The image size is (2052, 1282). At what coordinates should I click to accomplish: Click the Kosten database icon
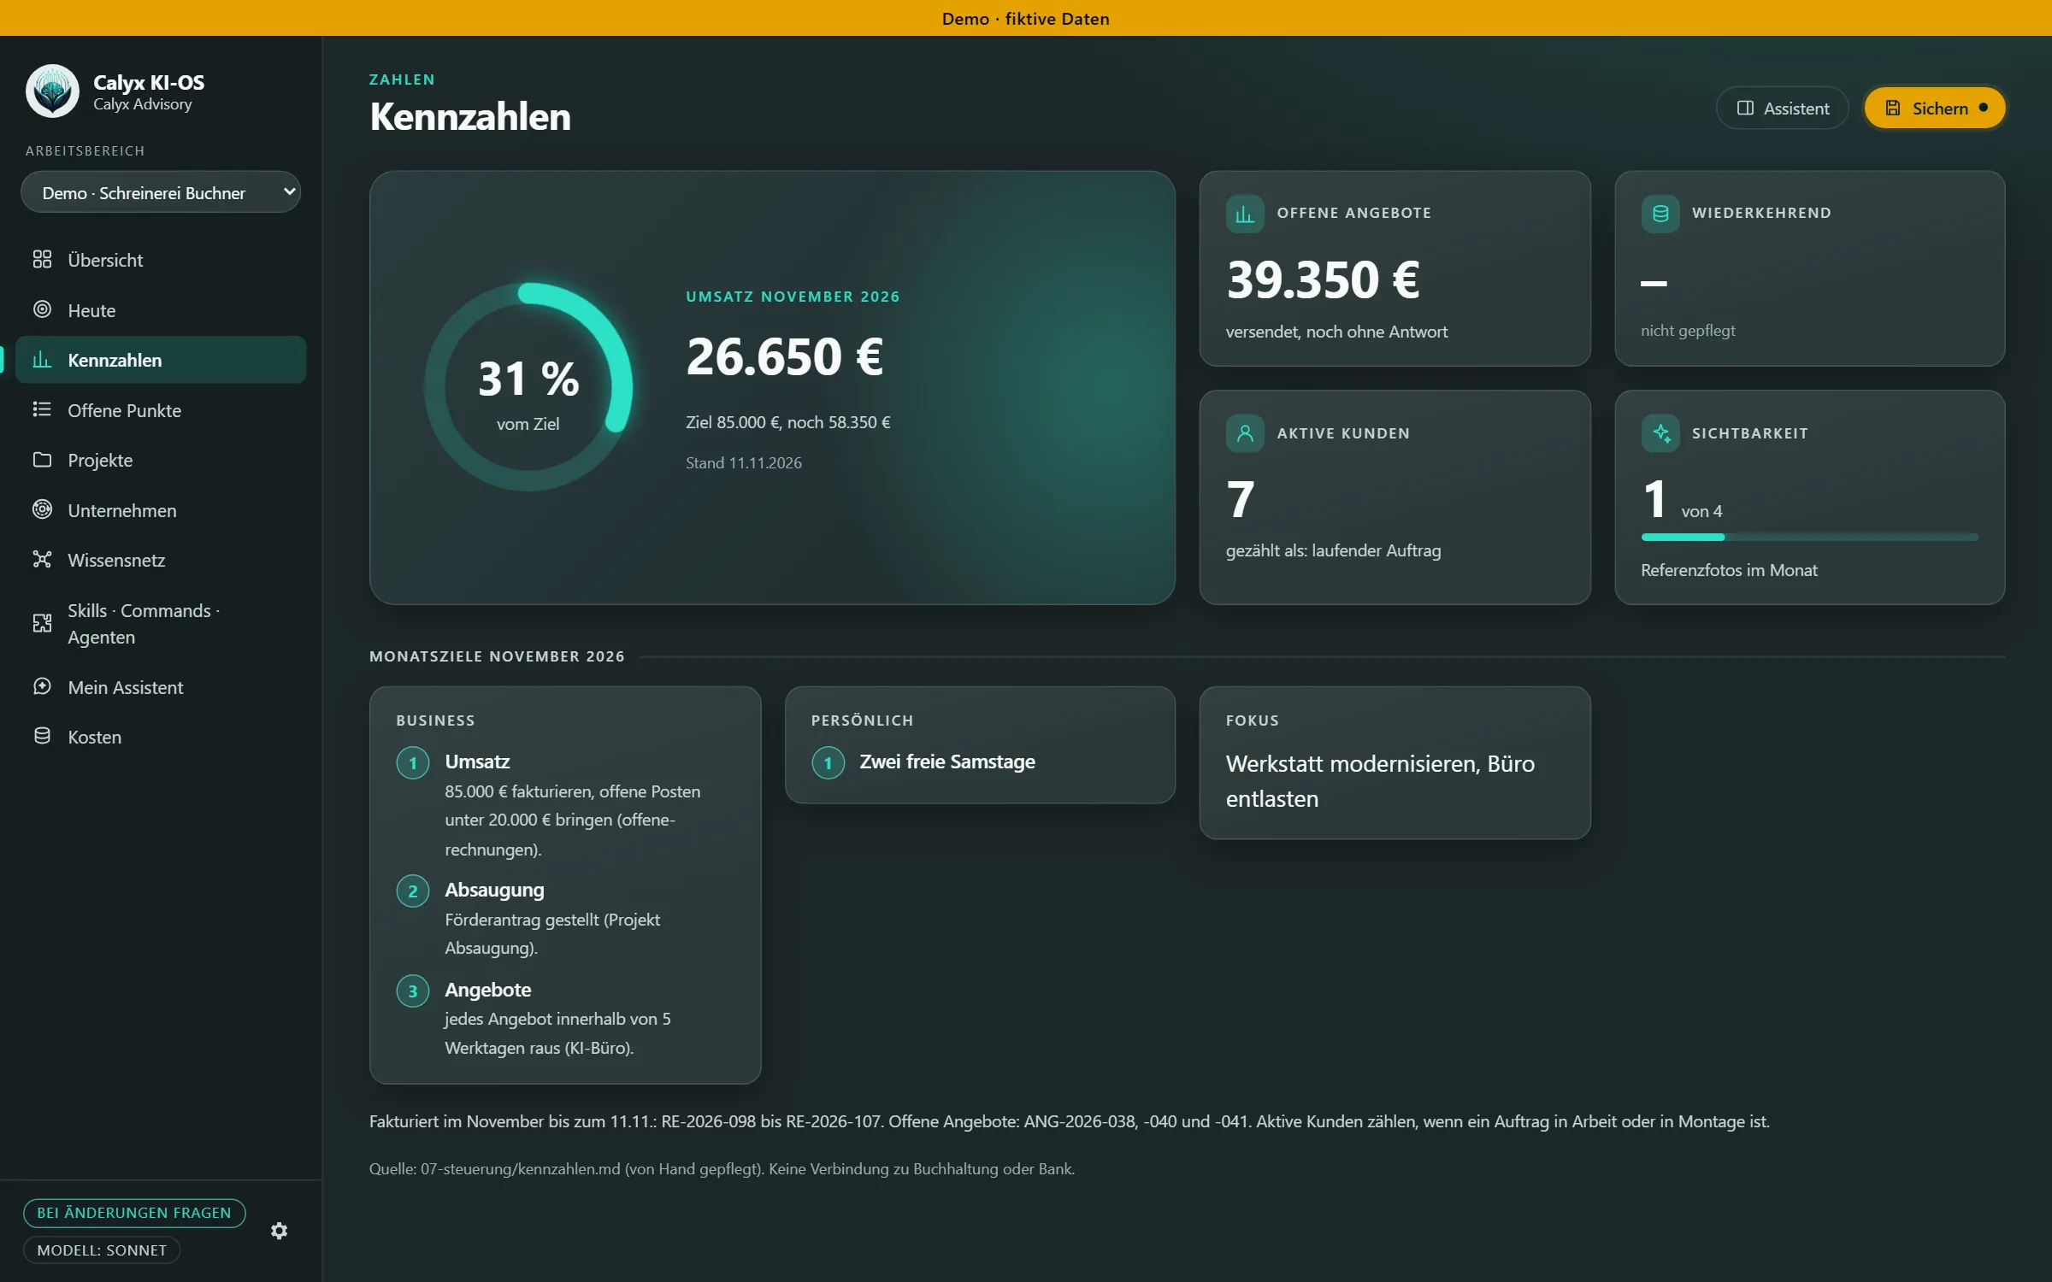[42, 736]
